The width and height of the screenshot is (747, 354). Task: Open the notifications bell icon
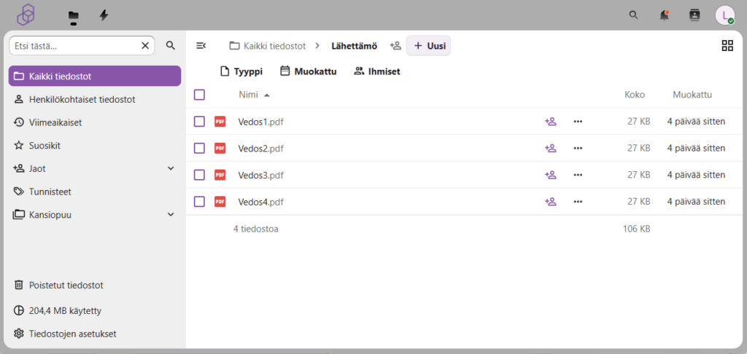664,15
